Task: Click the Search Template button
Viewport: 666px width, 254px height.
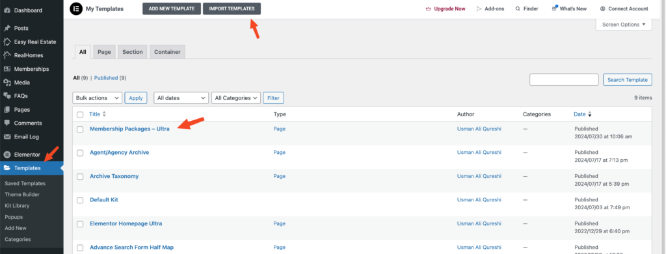Action: point(628,80)
